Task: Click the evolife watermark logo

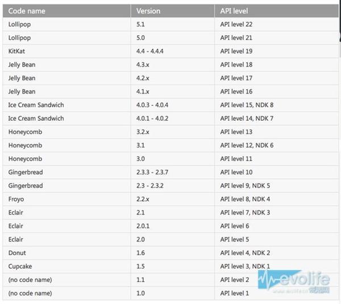Action: [294, 281]
